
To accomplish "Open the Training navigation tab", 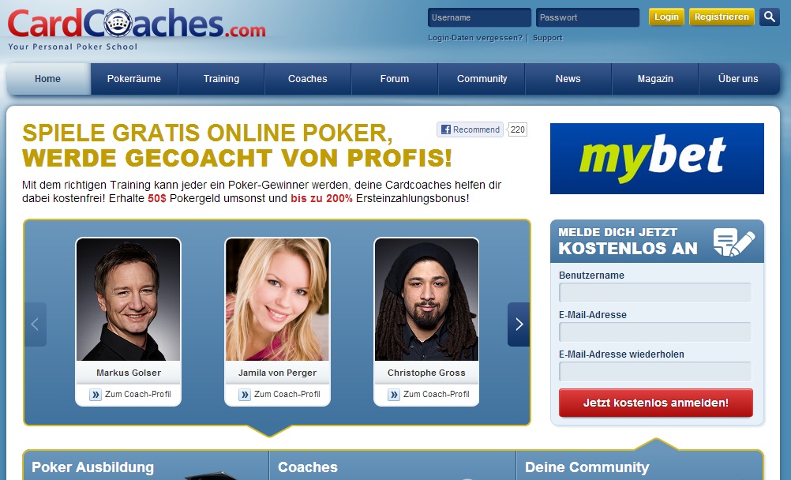I will [222, 79].
